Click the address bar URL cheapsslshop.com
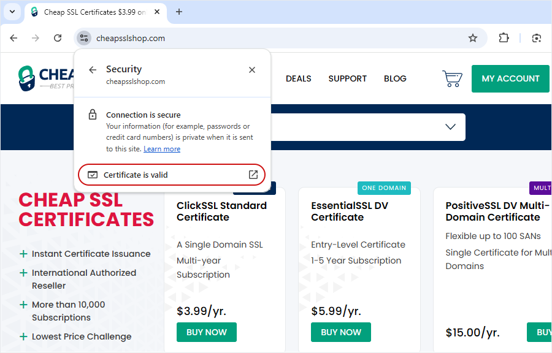The width and height of the screenshot is (552, 353). point(131,39)
